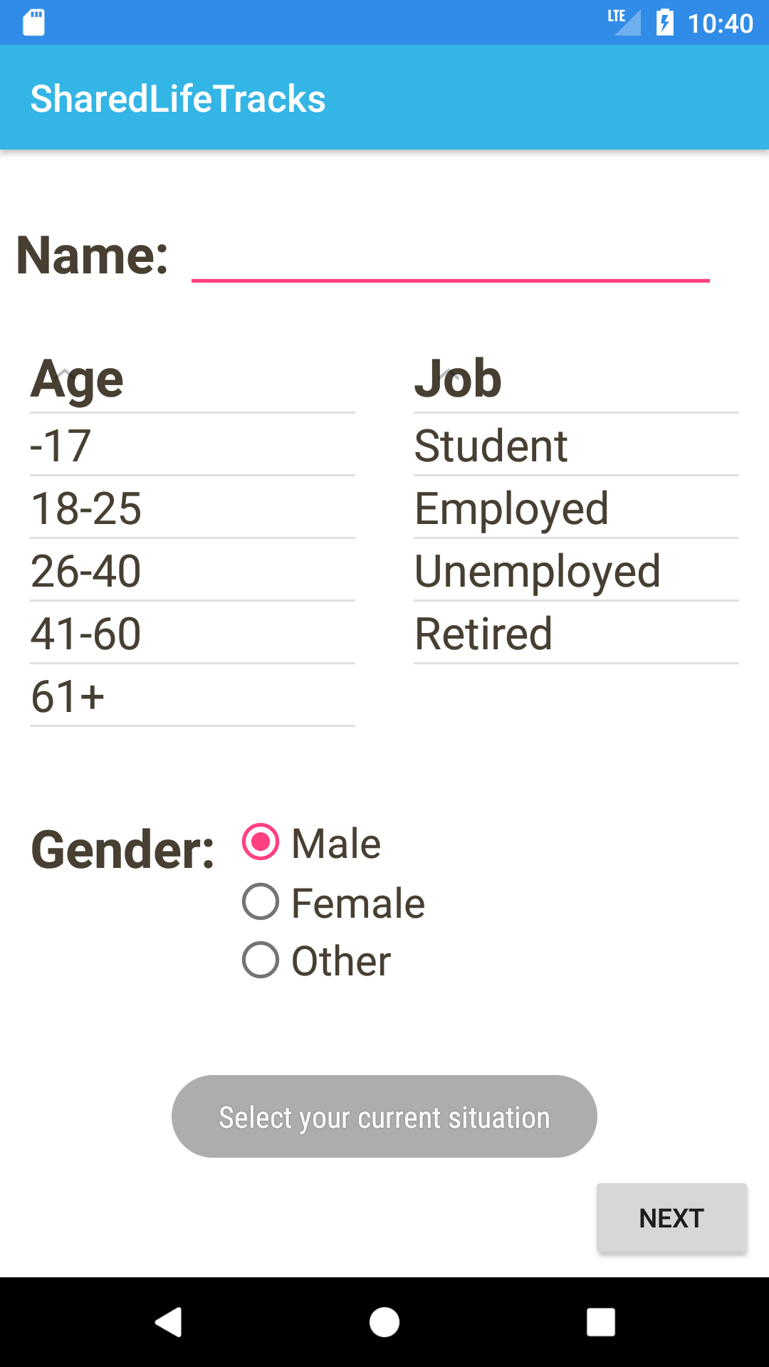Choose Retired job option
769x1367 pixels.
[575, 634]
